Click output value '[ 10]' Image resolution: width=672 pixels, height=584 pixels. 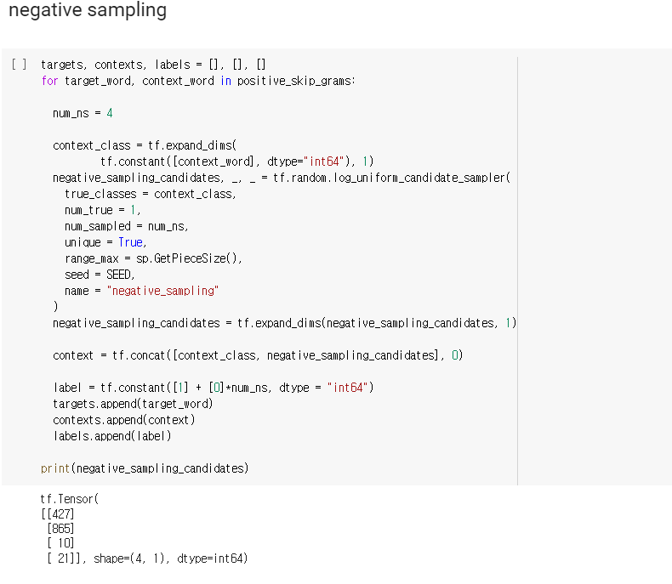(x=60, y=543)
